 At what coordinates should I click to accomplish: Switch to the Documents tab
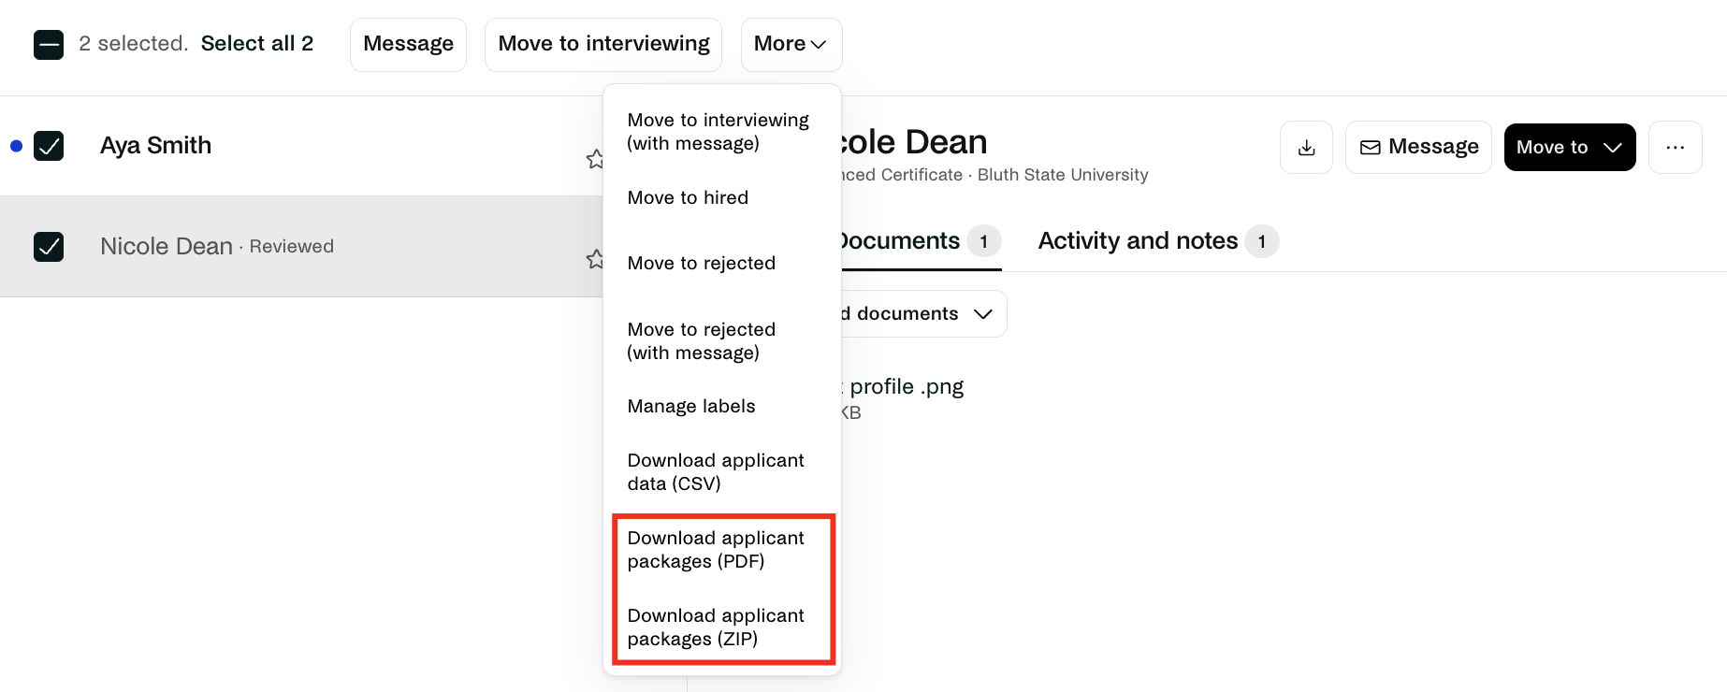click(920, 241)
